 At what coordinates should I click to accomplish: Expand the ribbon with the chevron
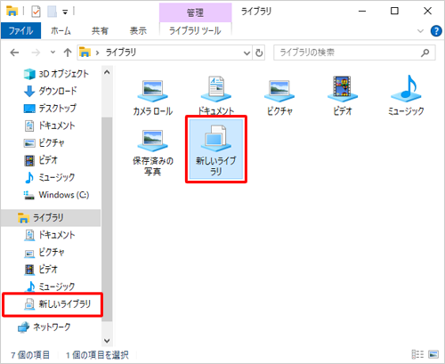coord(420,31)
